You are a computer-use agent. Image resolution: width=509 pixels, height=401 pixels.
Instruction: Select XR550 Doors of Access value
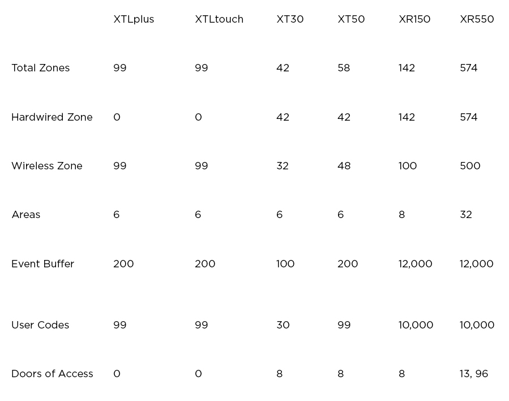[474, 374]
